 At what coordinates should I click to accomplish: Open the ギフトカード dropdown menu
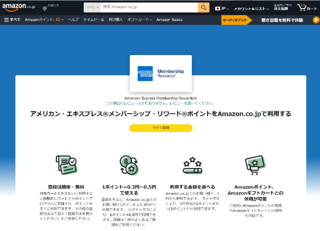coord(139,19)
